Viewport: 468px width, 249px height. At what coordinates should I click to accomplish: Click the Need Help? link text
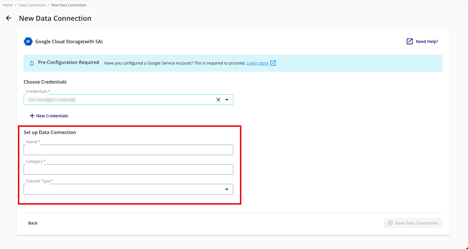[x=427, y=41]
